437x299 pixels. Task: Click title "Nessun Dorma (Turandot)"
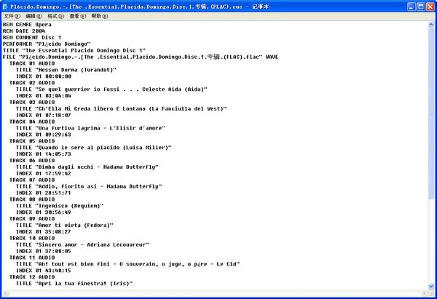tap(66, 70)
